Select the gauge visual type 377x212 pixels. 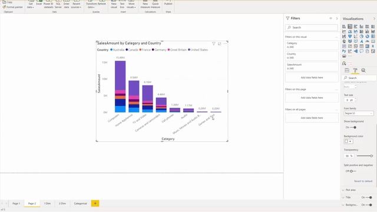[367, 41]
